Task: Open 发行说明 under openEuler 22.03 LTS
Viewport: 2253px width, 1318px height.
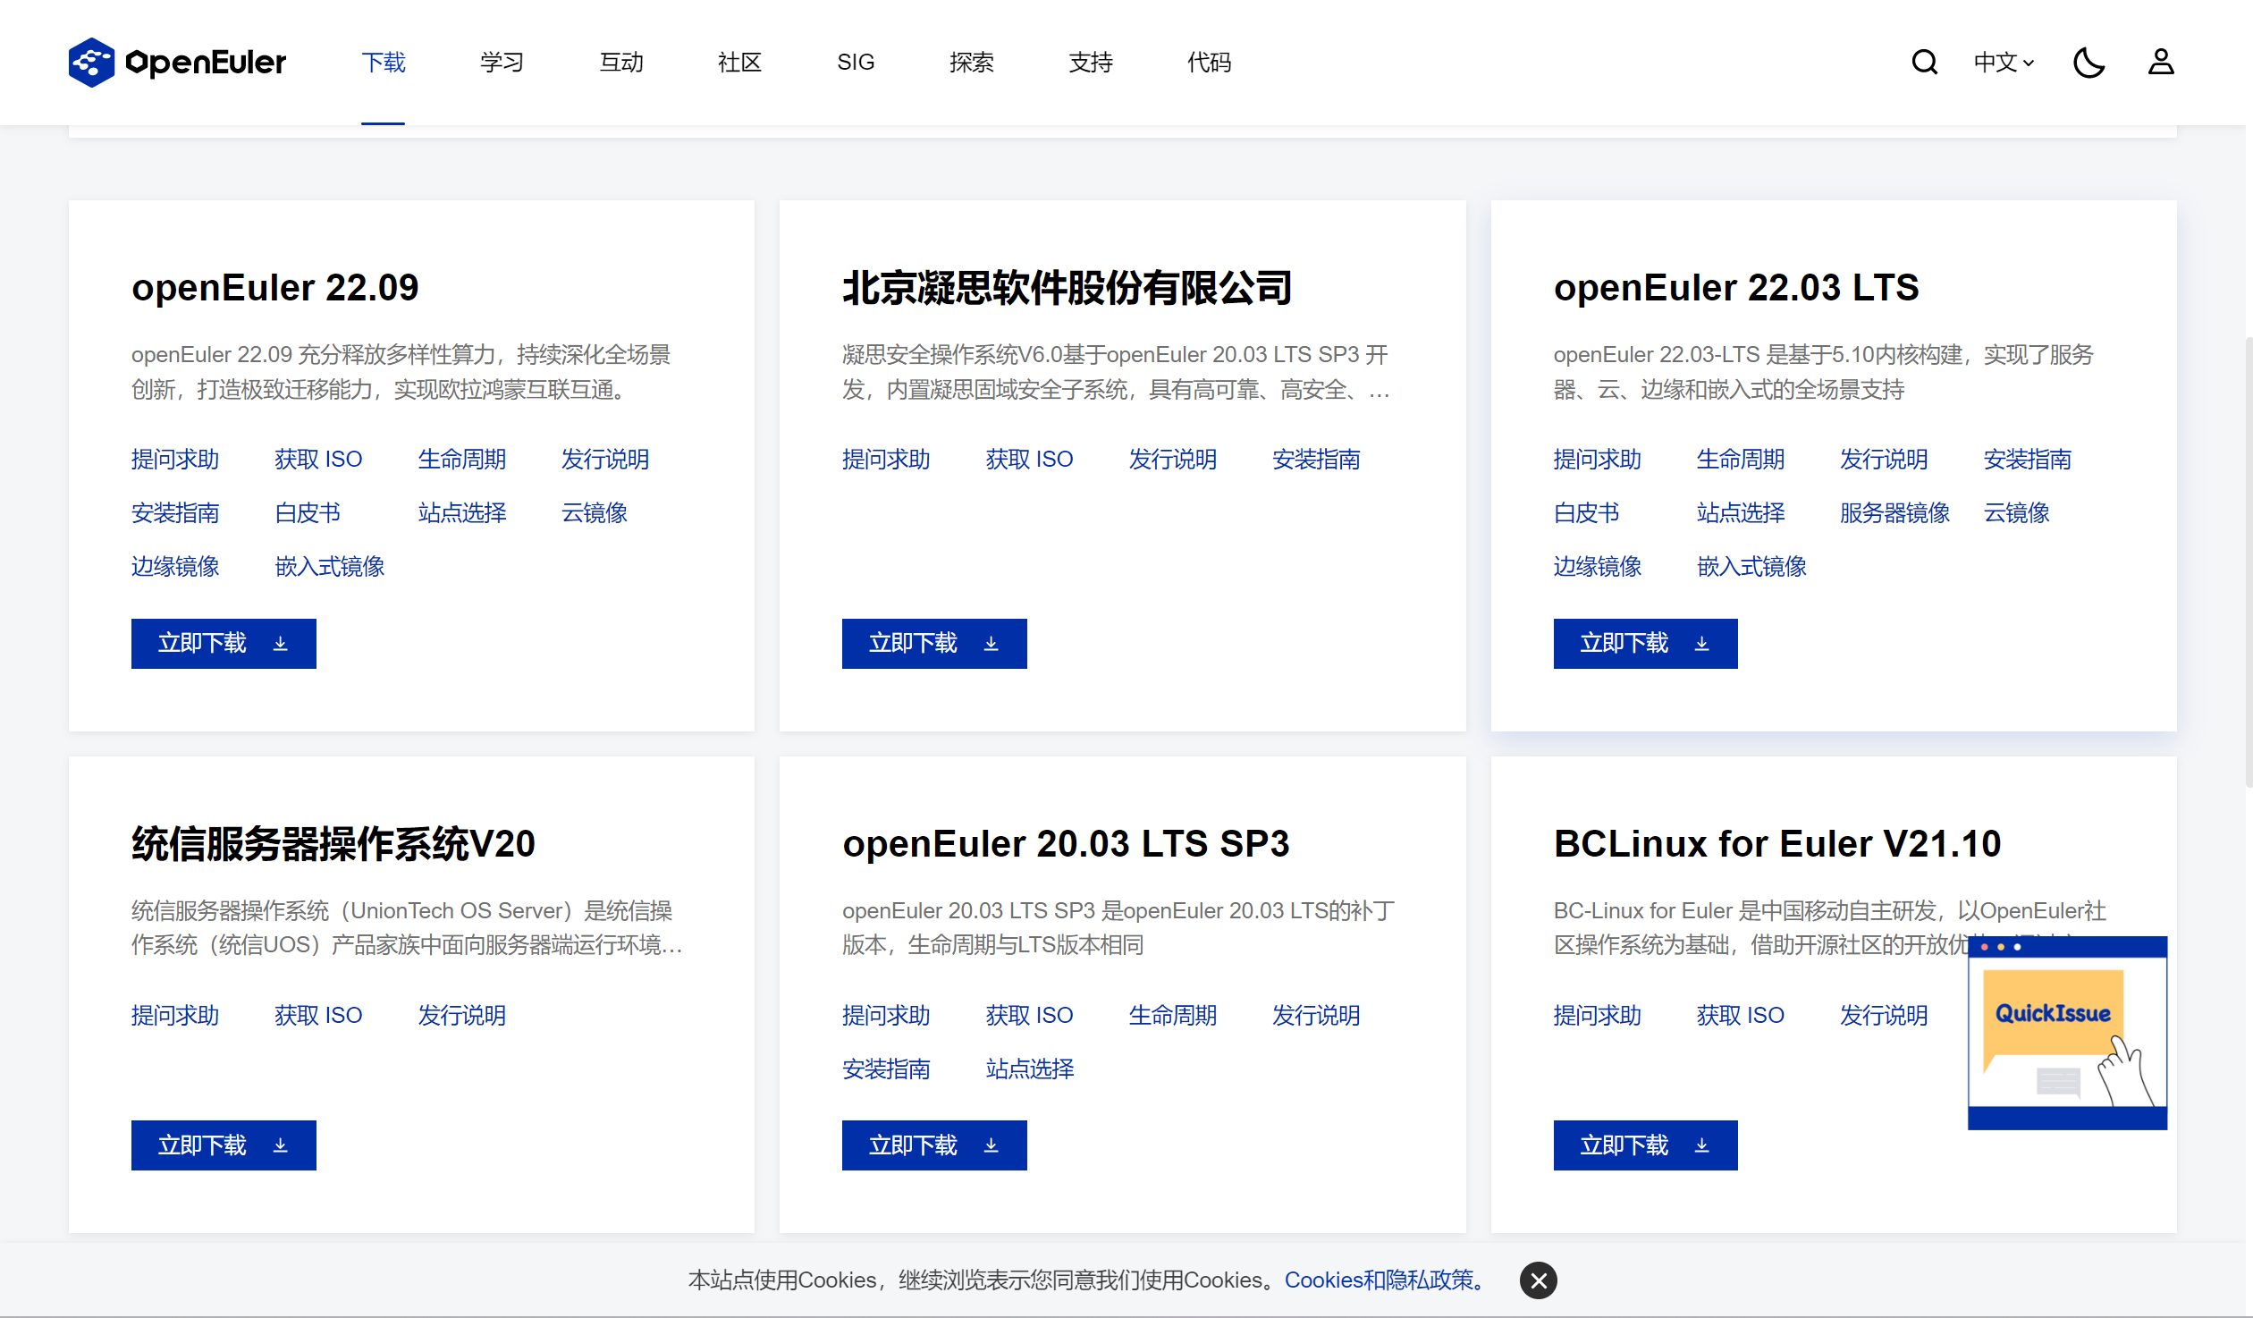Action: click(1884, 459)
